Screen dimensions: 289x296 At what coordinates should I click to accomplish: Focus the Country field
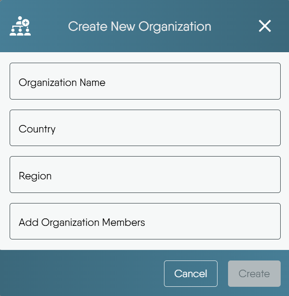tap(145, 128)
